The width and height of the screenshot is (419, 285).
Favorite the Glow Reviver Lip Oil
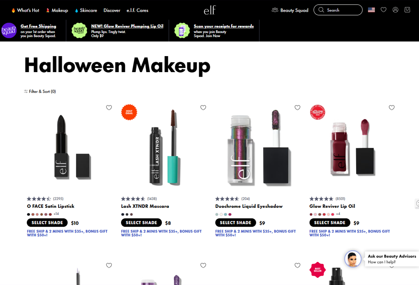391,107
